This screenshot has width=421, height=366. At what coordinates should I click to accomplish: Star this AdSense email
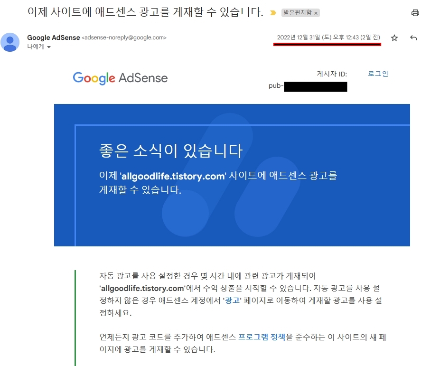pos(394,38)
